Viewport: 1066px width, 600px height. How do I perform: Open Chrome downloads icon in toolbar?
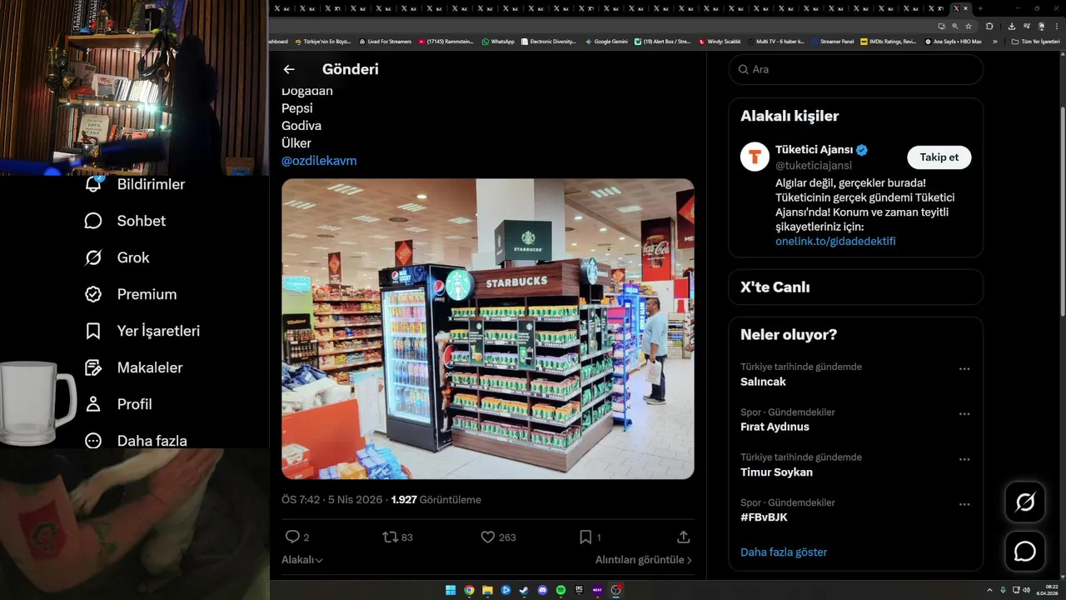[x=1011, y=26]
